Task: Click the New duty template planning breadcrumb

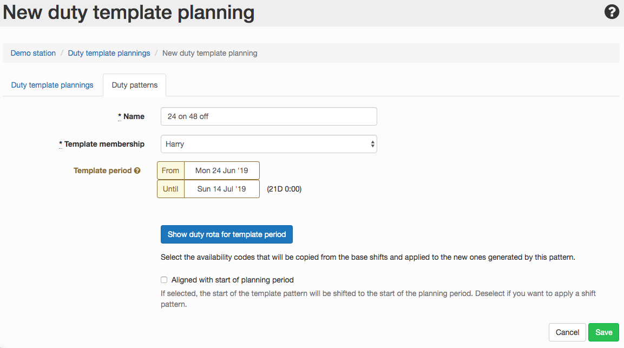Action: 209,53
